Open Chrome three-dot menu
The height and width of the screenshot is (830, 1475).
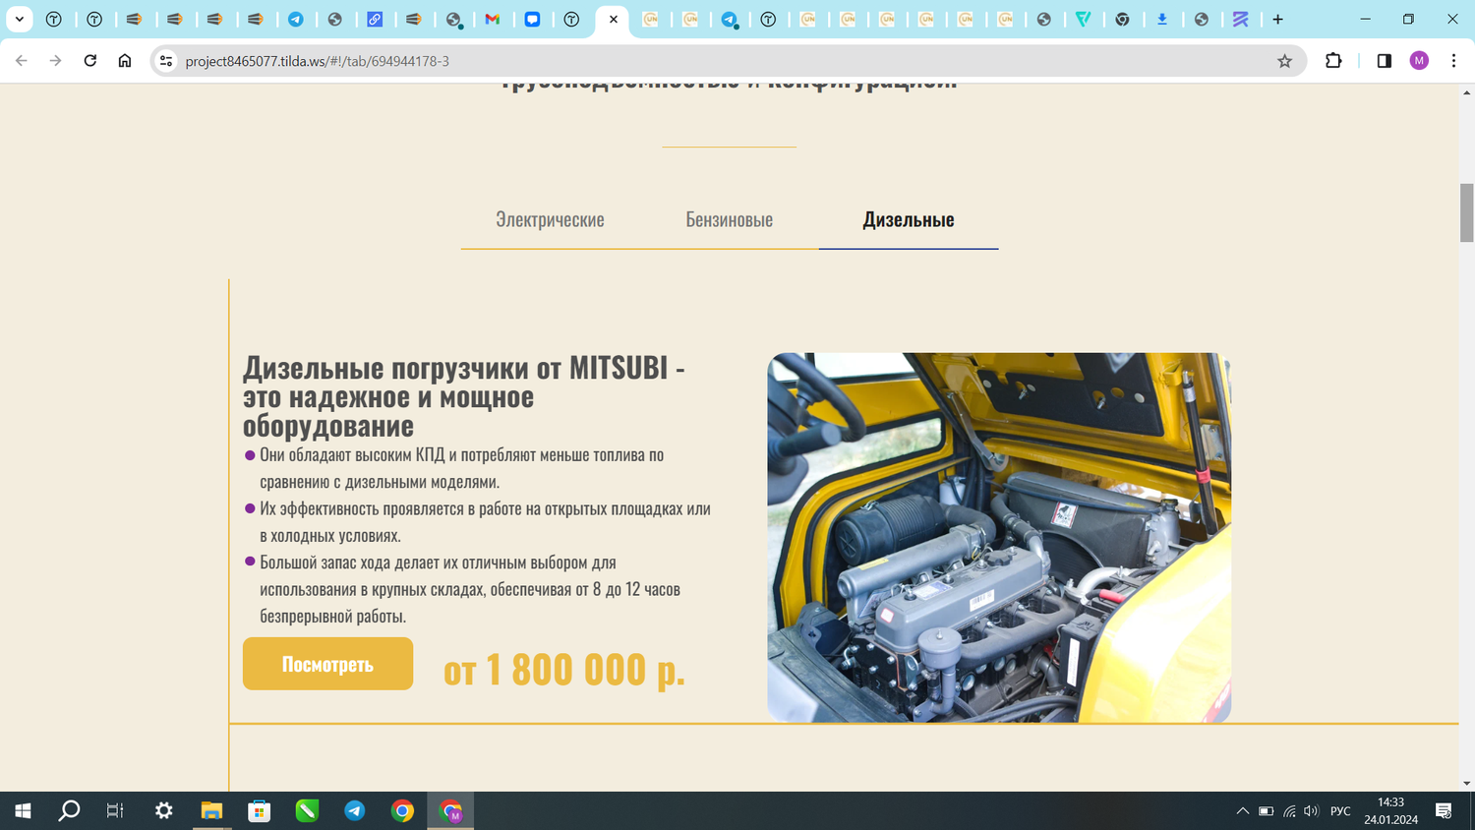(1453, 61)
